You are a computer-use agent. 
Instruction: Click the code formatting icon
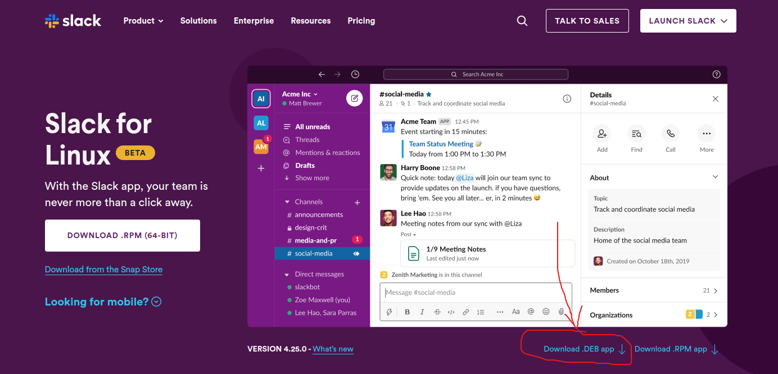tap(451, 312)
